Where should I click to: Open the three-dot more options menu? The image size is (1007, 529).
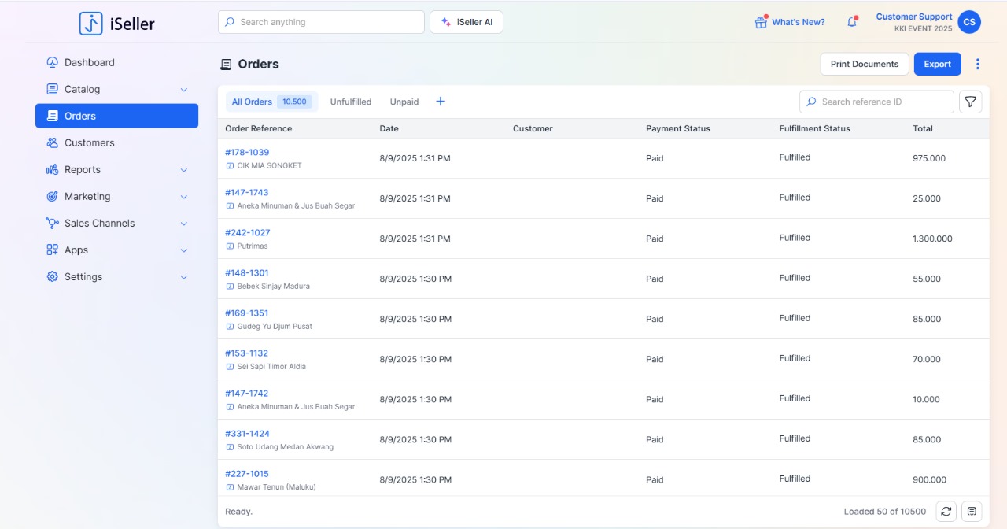point(978,64)
